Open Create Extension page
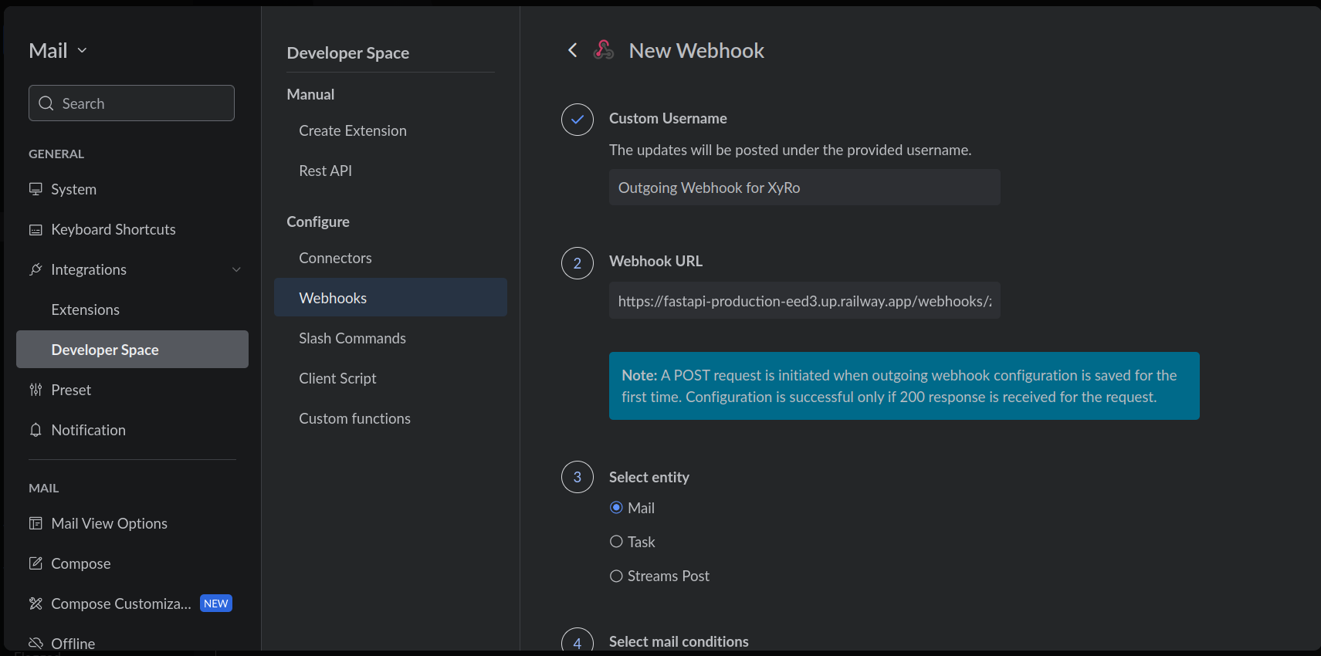The width and height of the screenshot is (1321, 656). click(391, 130)
